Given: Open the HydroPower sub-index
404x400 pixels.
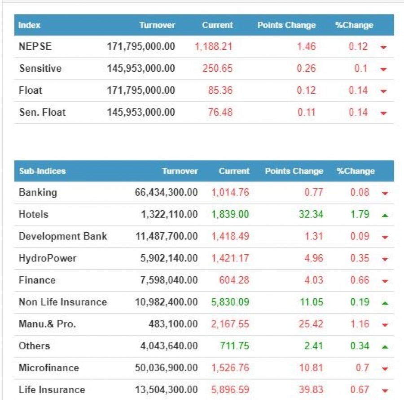Looking at the screenshot, I should 48,258.
